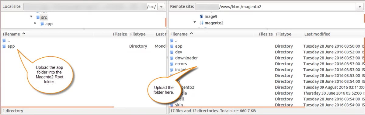Open the Remote site path dropdown

360,7
